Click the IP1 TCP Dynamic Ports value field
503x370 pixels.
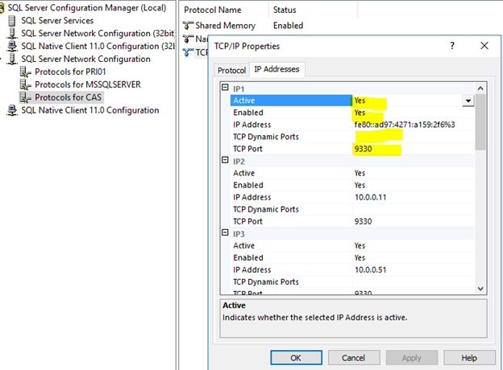pos(414,137)
